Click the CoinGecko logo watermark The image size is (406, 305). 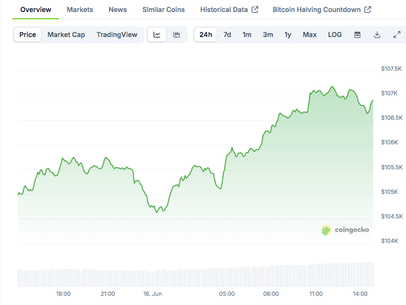click(345, 230)
